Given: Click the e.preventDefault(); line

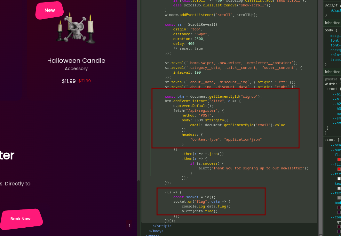Looking at the screenshot, I should pyautogui.click(x=193, y=106).
